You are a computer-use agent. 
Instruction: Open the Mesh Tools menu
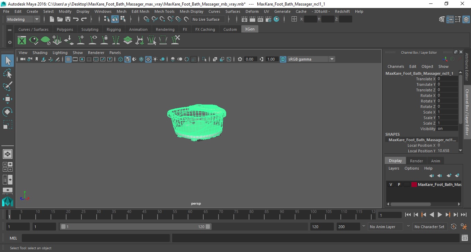(x=164, y=11)
